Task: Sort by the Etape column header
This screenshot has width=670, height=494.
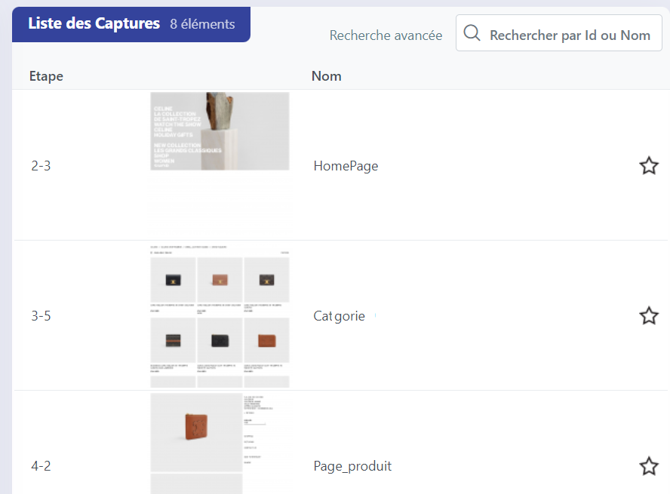Action: tap(46, 76)
